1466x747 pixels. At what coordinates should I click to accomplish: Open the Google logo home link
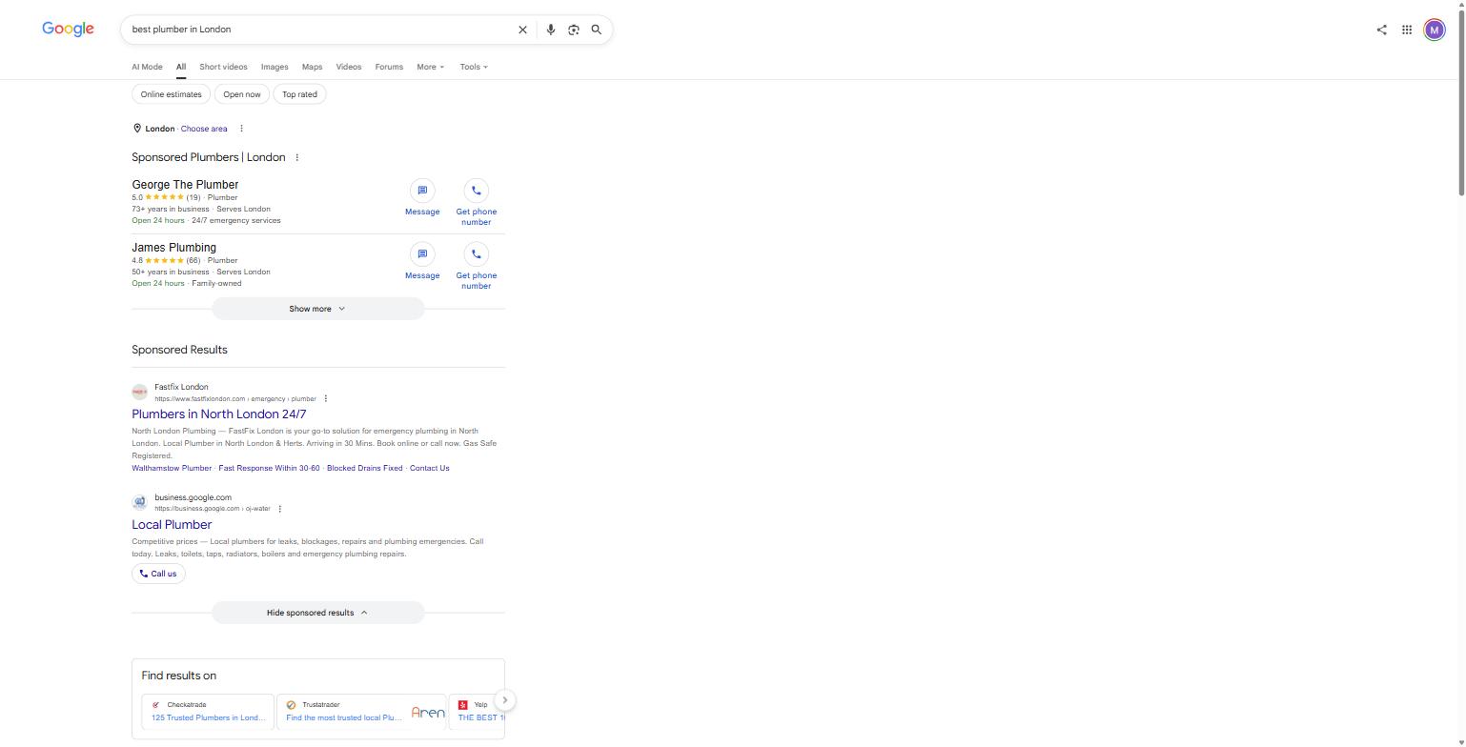coord(68,30)
